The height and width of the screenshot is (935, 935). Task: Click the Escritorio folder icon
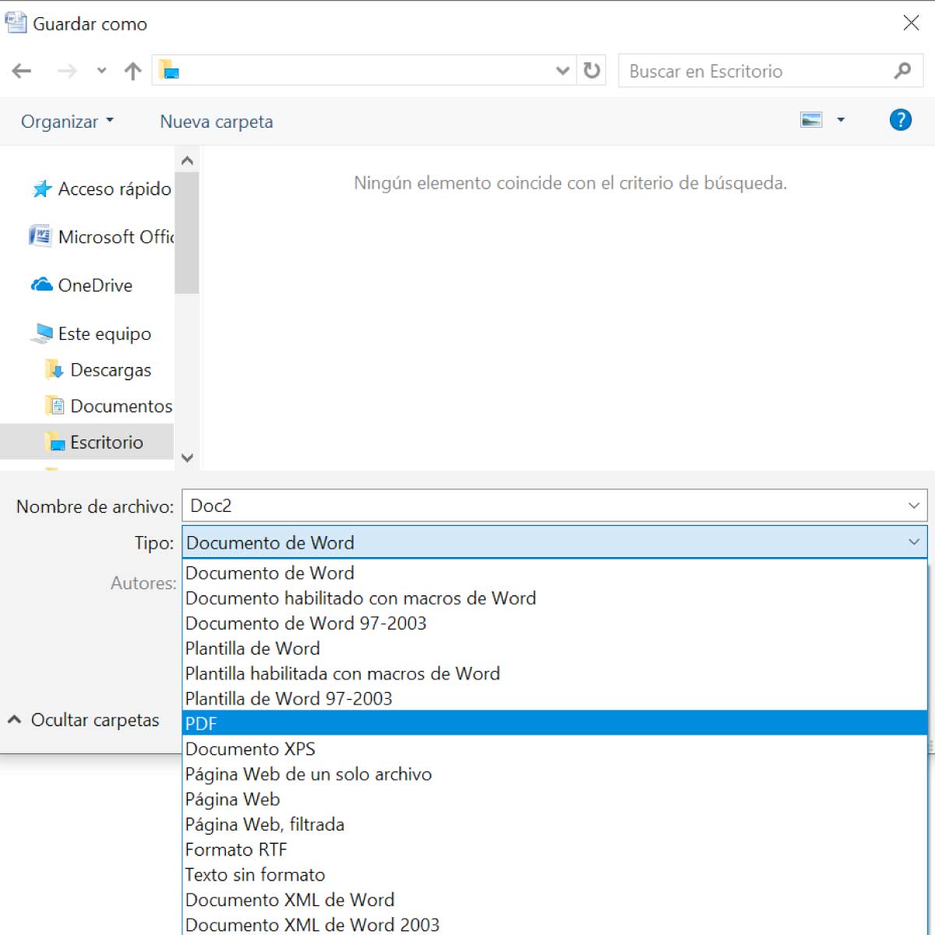(x=55, y=442)
